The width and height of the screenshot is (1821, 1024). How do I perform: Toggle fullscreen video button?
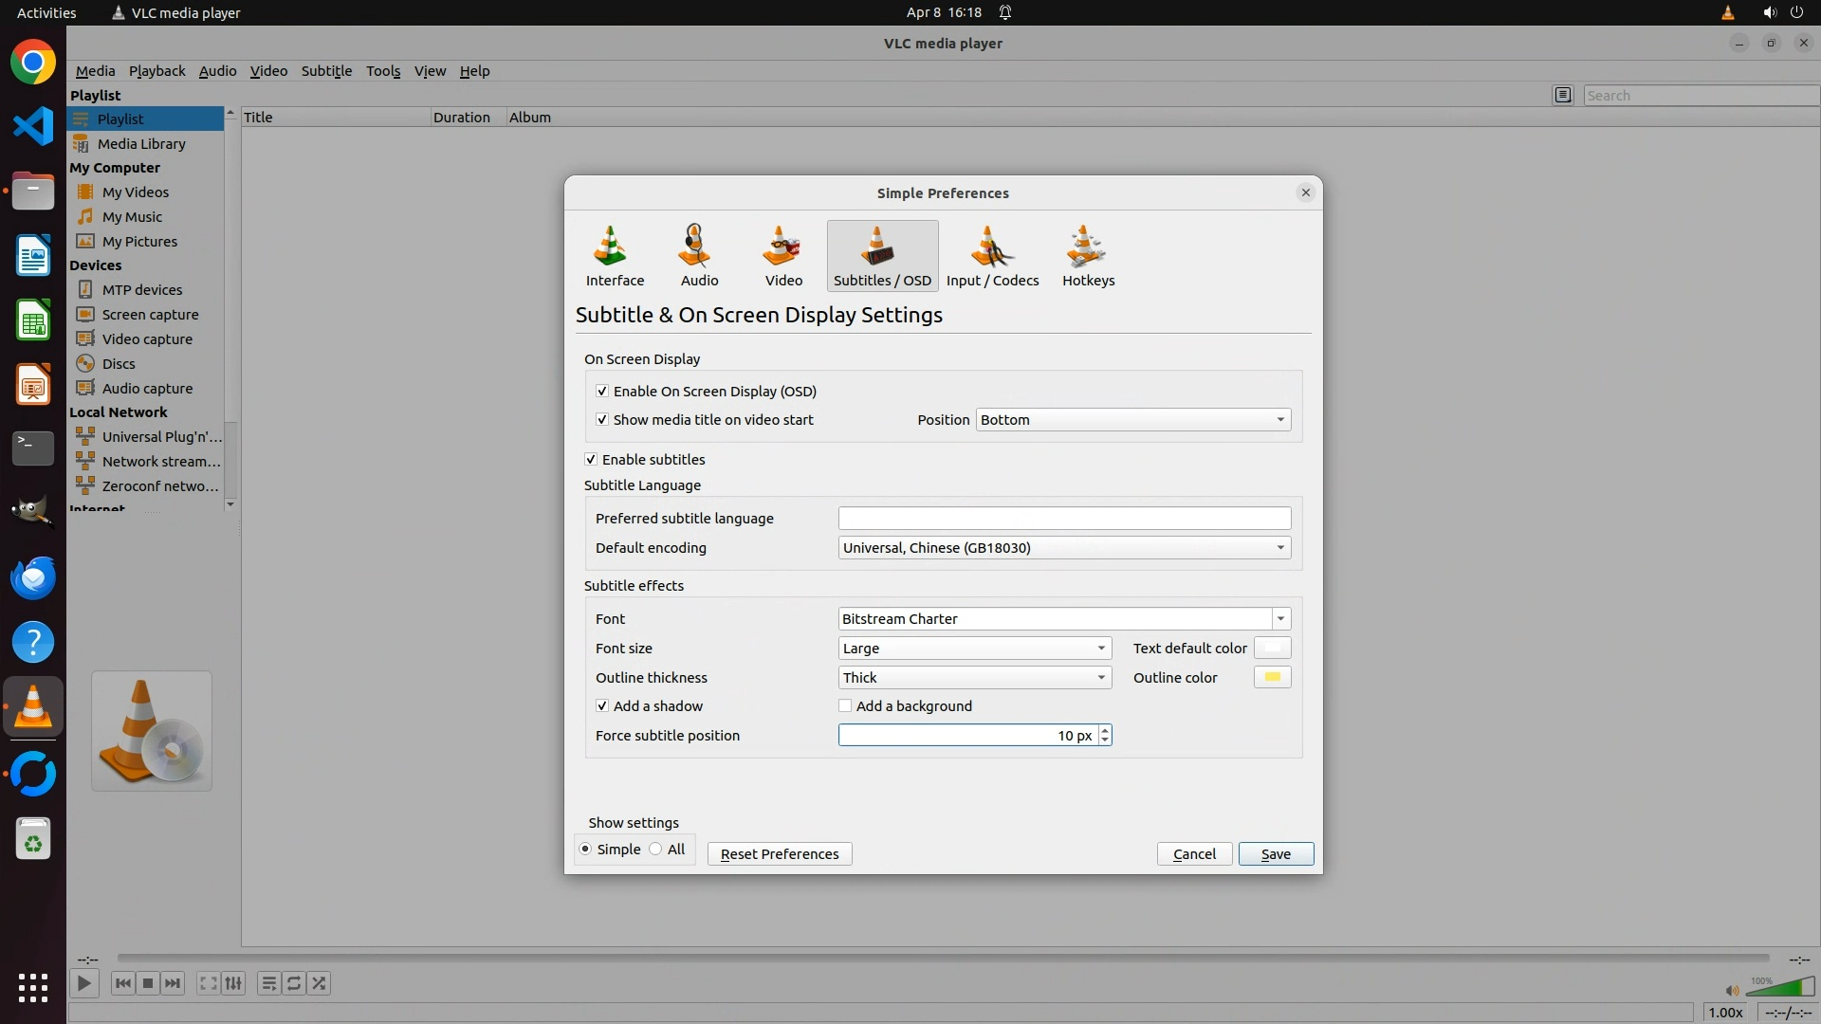coord(208,984)
